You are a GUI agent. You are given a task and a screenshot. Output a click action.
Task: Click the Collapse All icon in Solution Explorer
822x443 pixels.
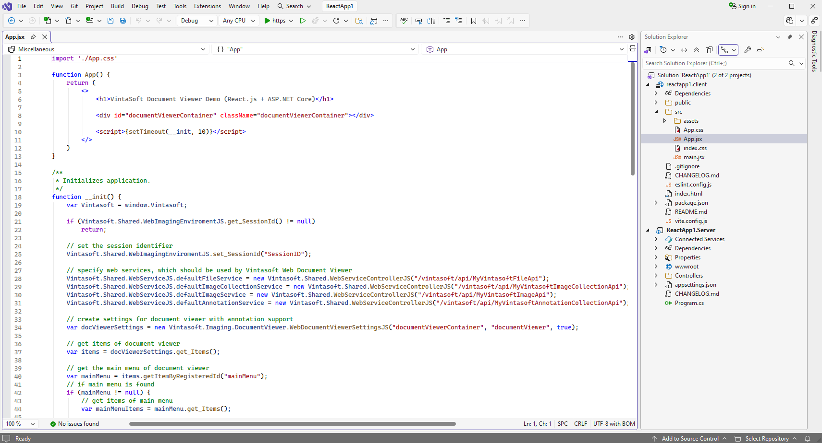[x=696, y=50]
